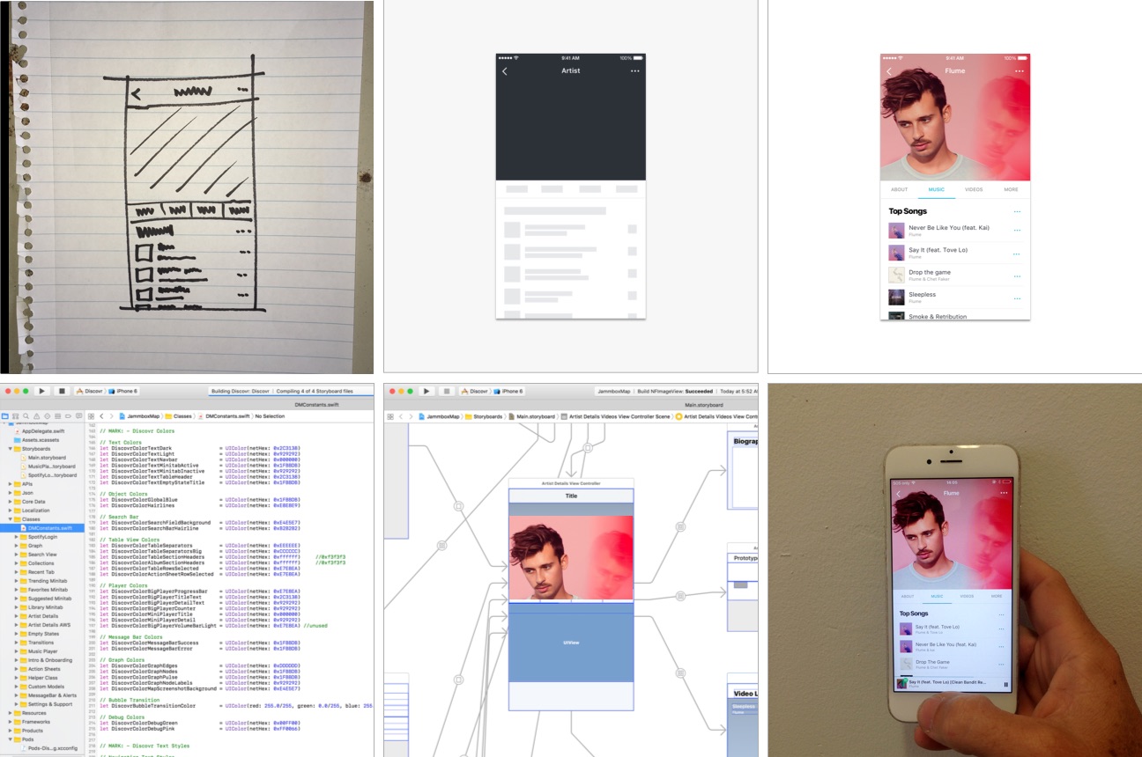Go back in DMConstants jump bar
The height and width of the screenshot is (757, 1142).
pos(101,415)
